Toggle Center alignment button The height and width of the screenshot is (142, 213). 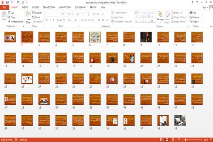pos(86,20)
